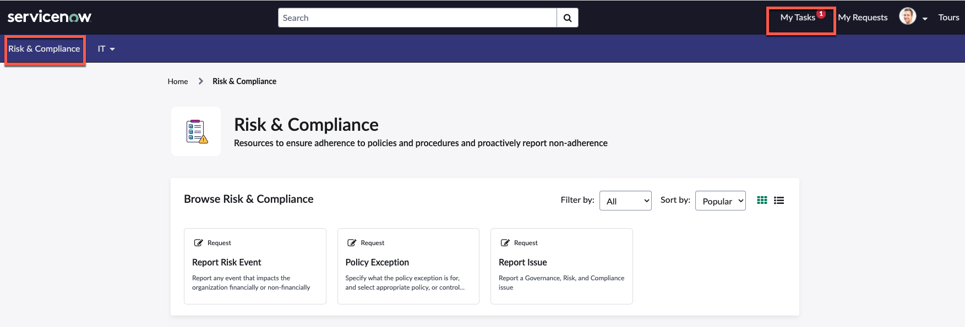Click the My Tasks notification badge

point(821,14)
